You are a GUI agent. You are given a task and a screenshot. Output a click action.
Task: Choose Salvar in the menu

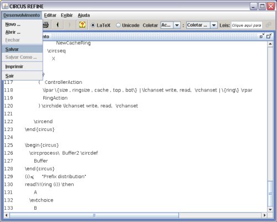[x=22, y=49]
